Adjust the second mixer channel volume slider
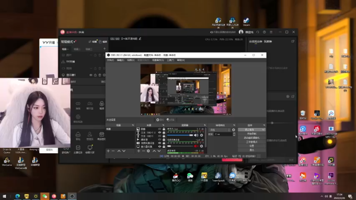This screenshot has height=200, width=356. point(180,146)
